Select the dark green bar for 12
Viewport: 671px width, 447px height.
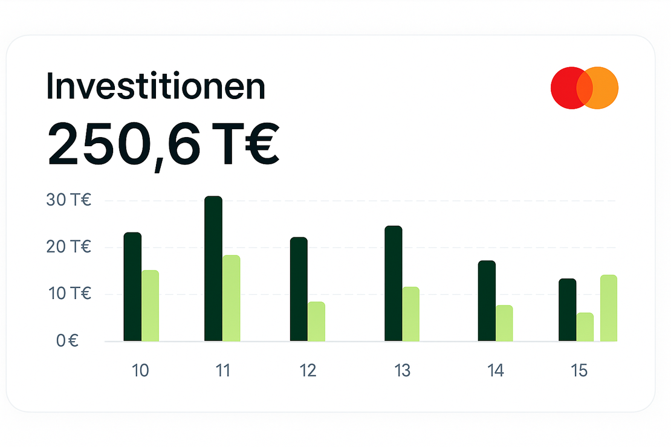(299, 289)
